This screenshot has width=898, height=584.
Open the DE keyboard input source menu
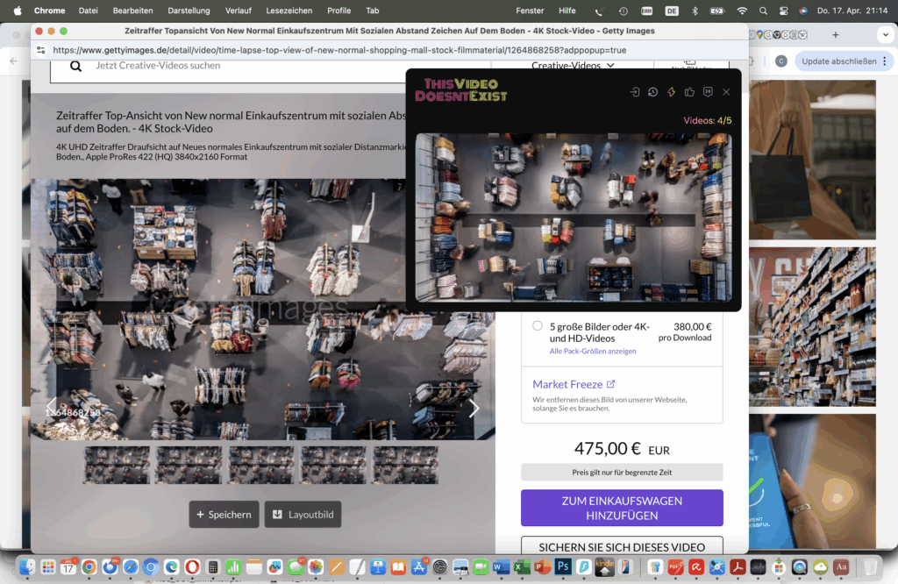point(672,11)
